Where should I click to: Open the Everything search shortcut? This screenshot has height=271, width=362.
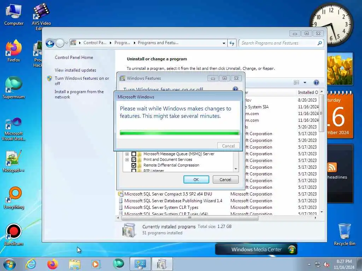pos(14,198)
